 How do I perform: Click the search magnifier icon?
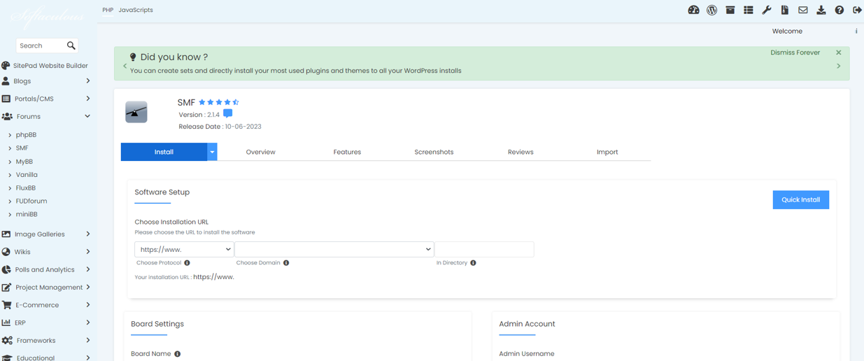tap(71, 45)
